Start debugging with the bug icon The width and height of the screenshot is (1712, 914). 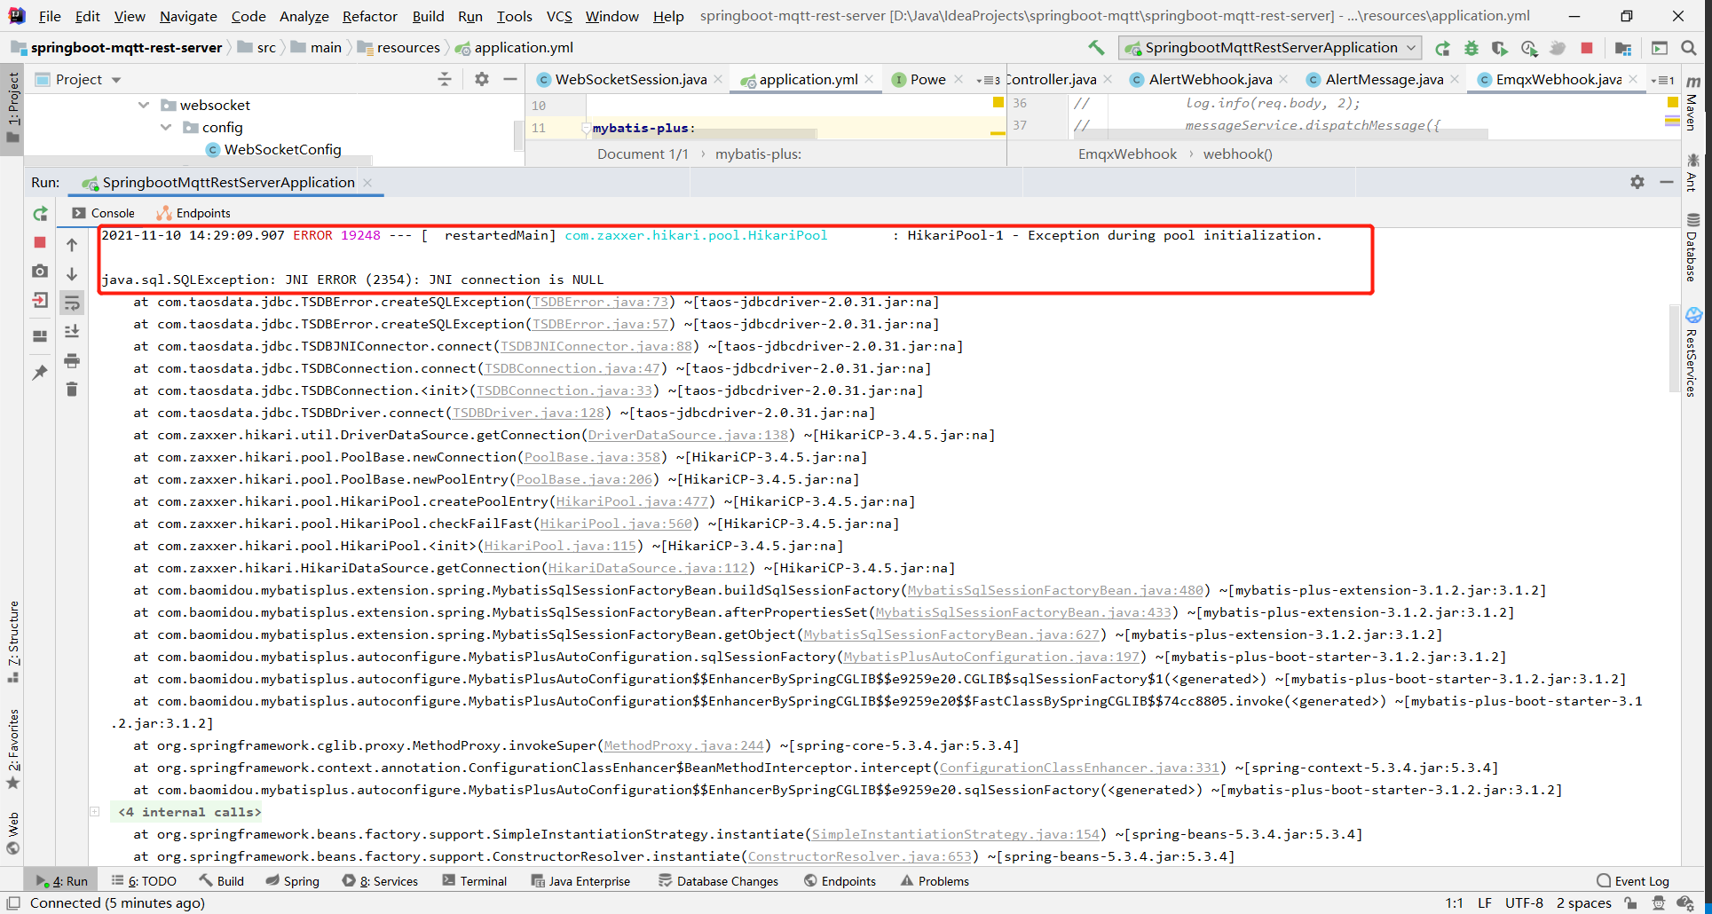(x=1471, y=48)
